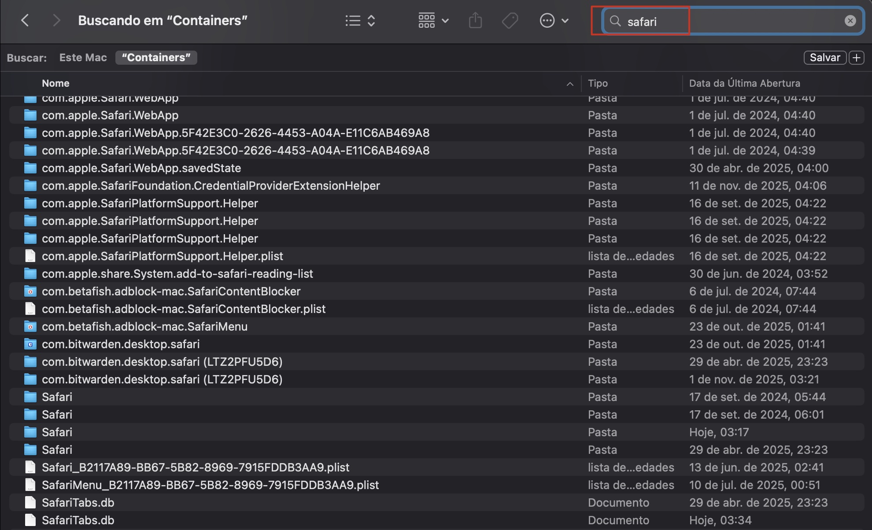Select the com.bitwarden.desktop.safari folder icon
Viewport: 872px width, 530px height.
pyautogui.click(x=30, y=344)
